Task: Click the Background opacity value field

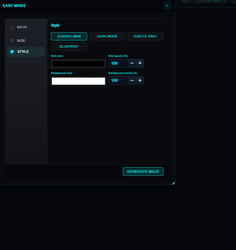Action: click(x=118, y=80)
